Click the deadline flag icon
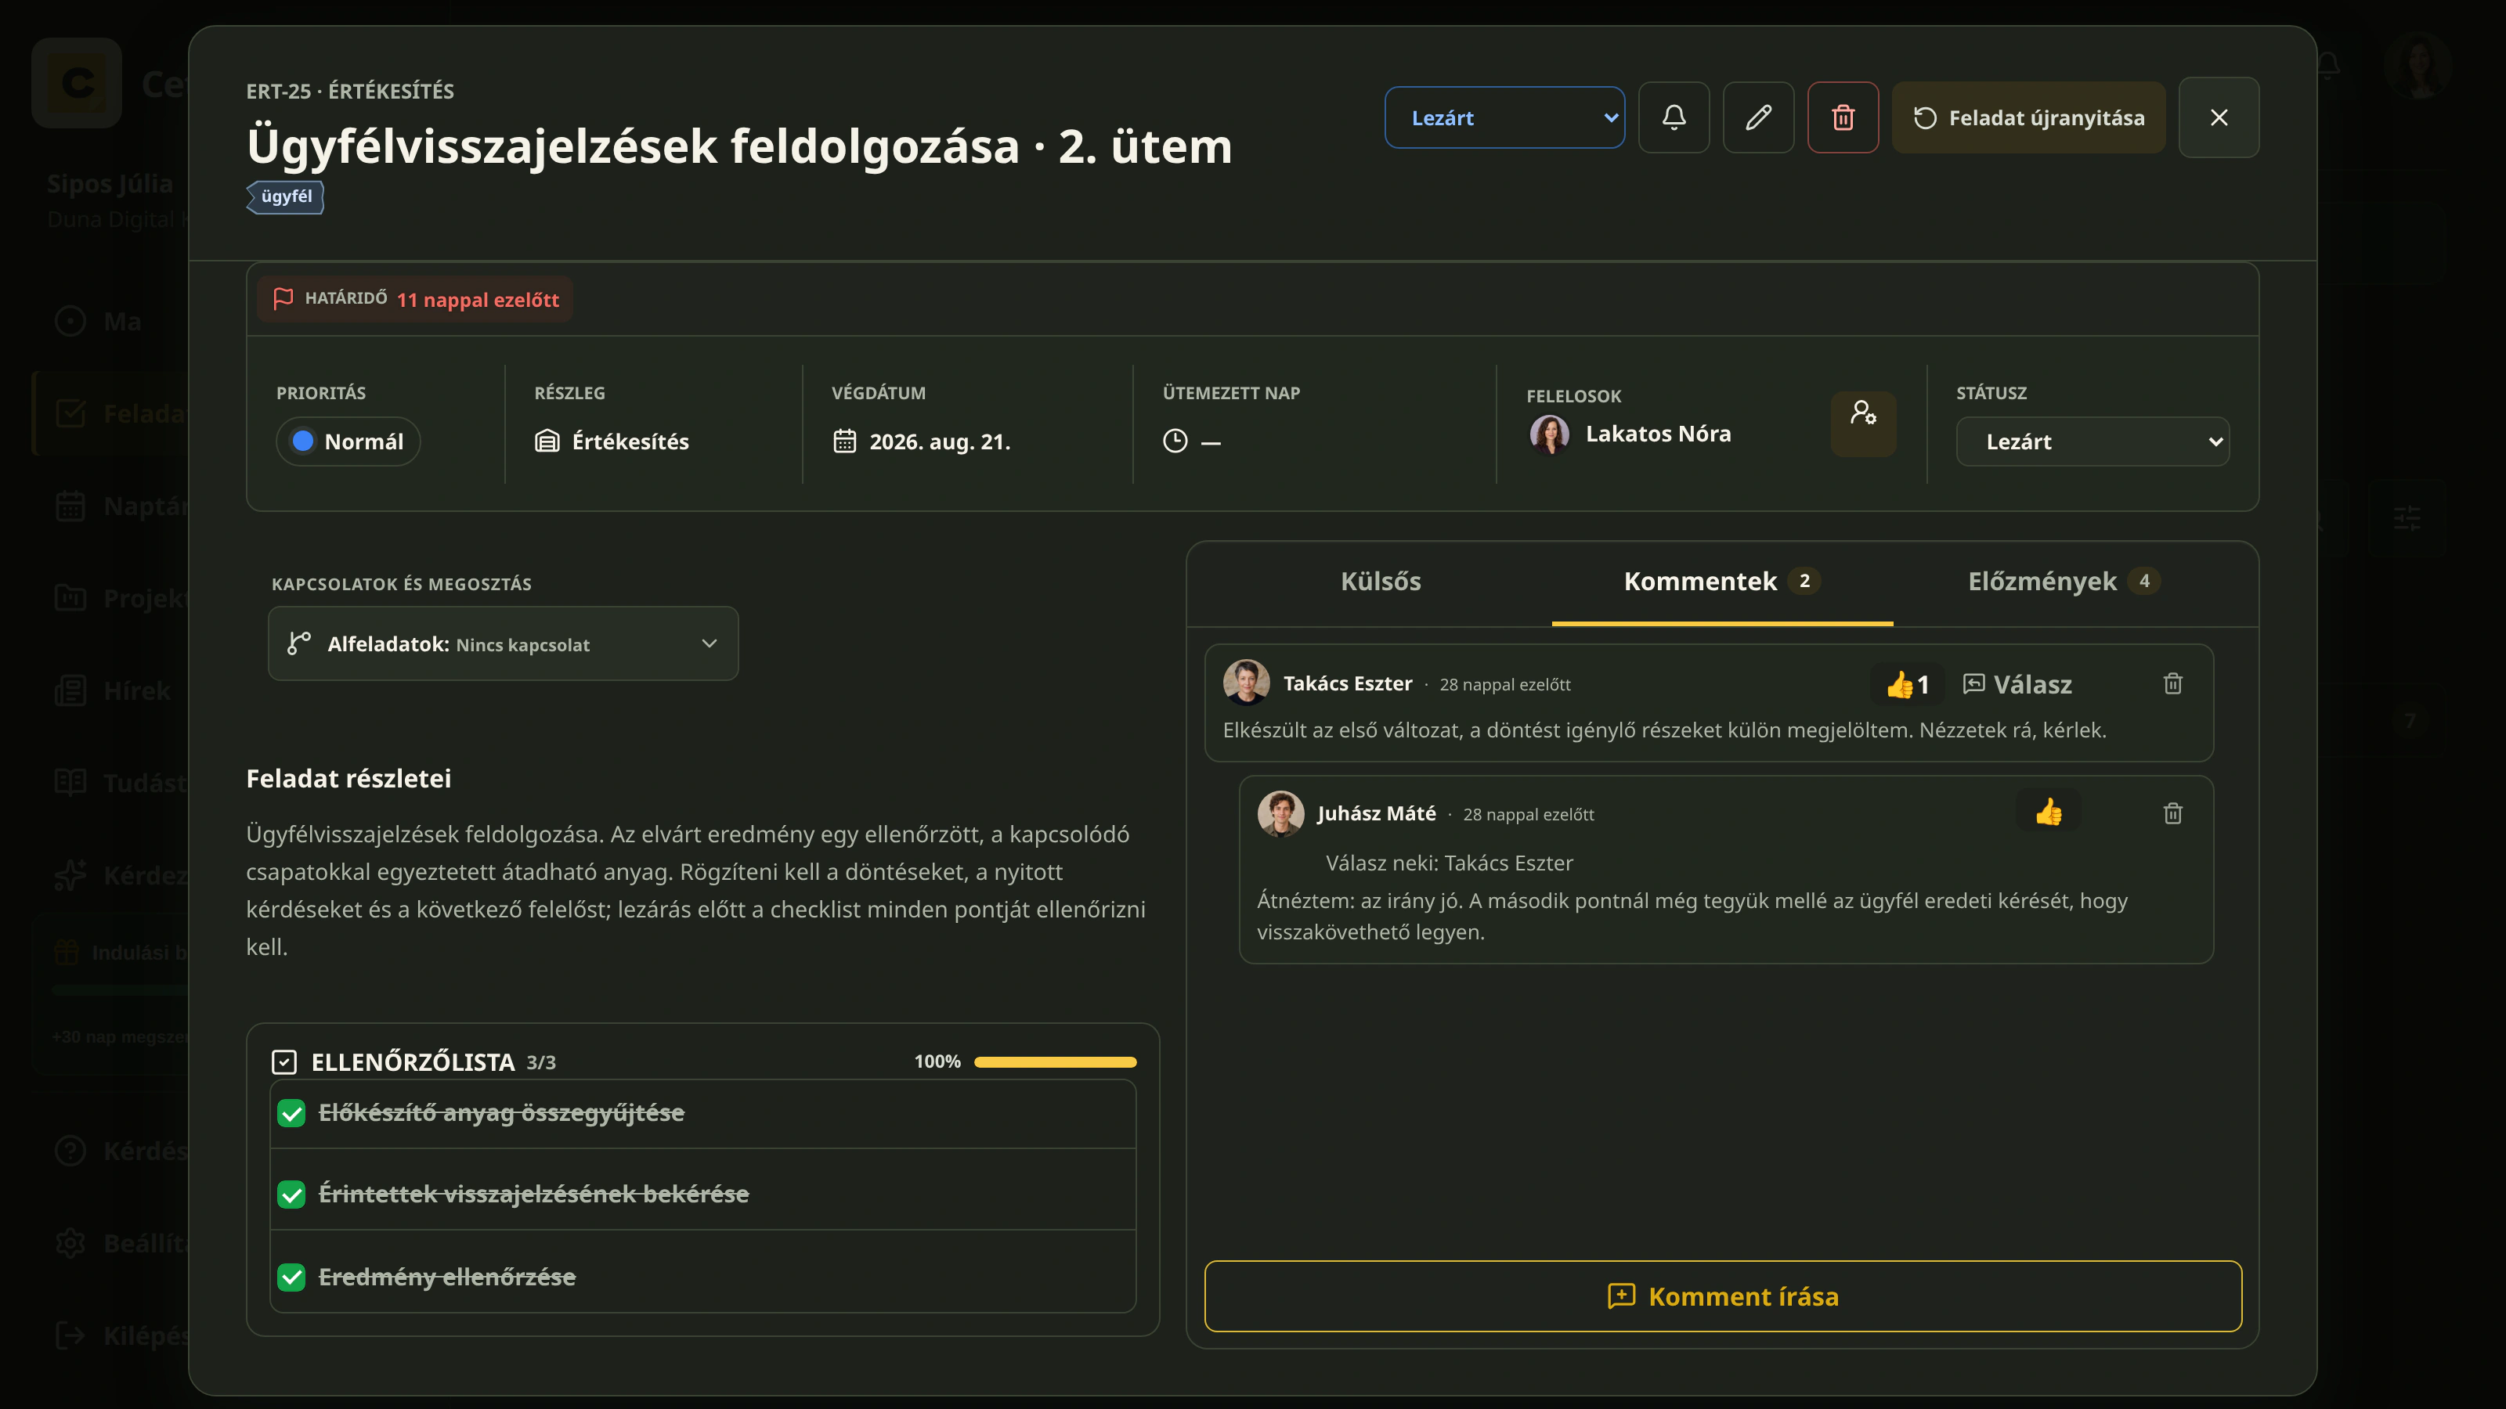 [283, 300]
